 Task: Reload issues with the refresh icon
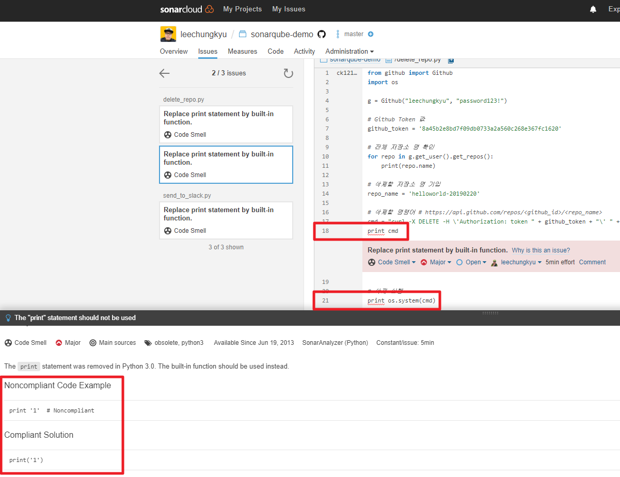(288, 73)
